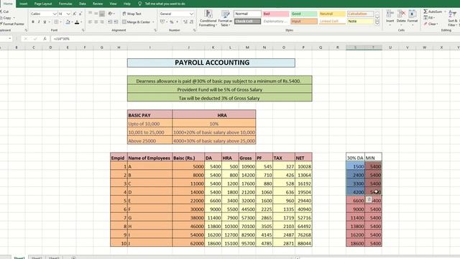Image resolution: width=460 pixels, height=259 pixels.
Task: Toggle Wrap Text for cells
Action: click(x=132, y=14)
